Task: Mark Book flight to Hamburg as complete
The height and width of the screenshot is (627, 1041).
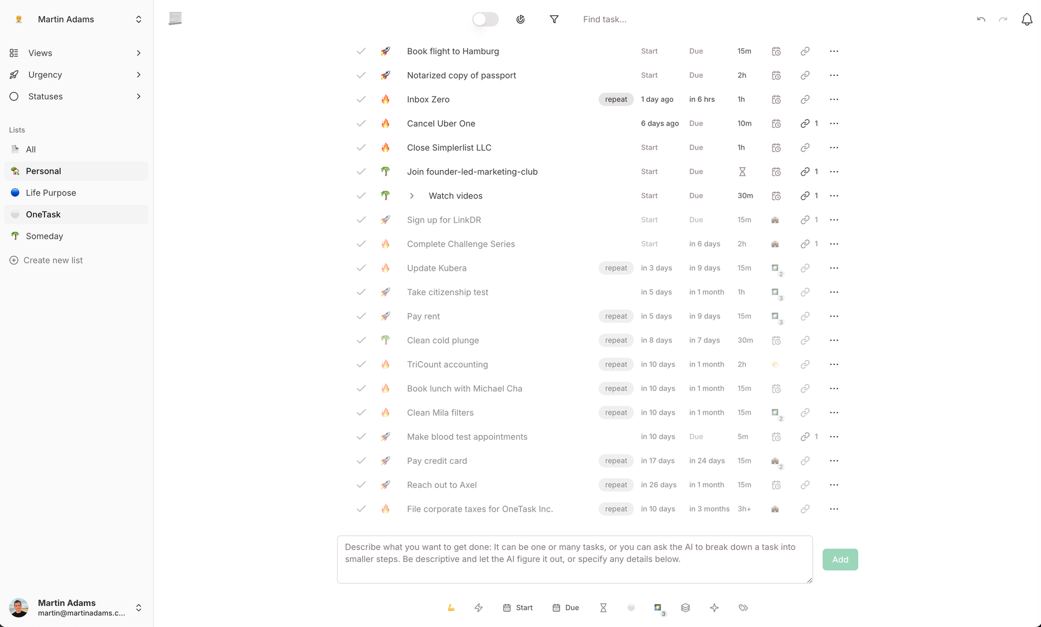Action: coord(361,51)
